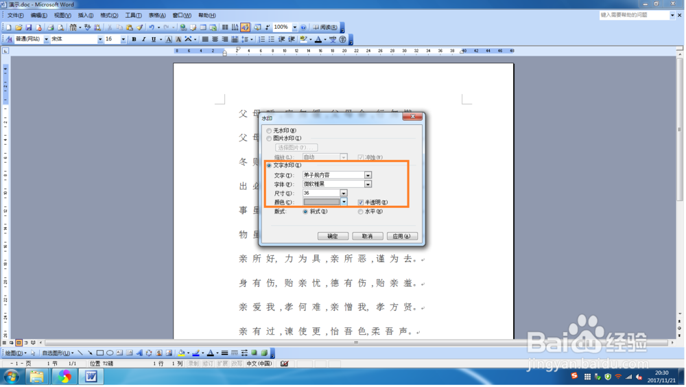
Task: Click the Center alignment icon
Action: [215, 39]
